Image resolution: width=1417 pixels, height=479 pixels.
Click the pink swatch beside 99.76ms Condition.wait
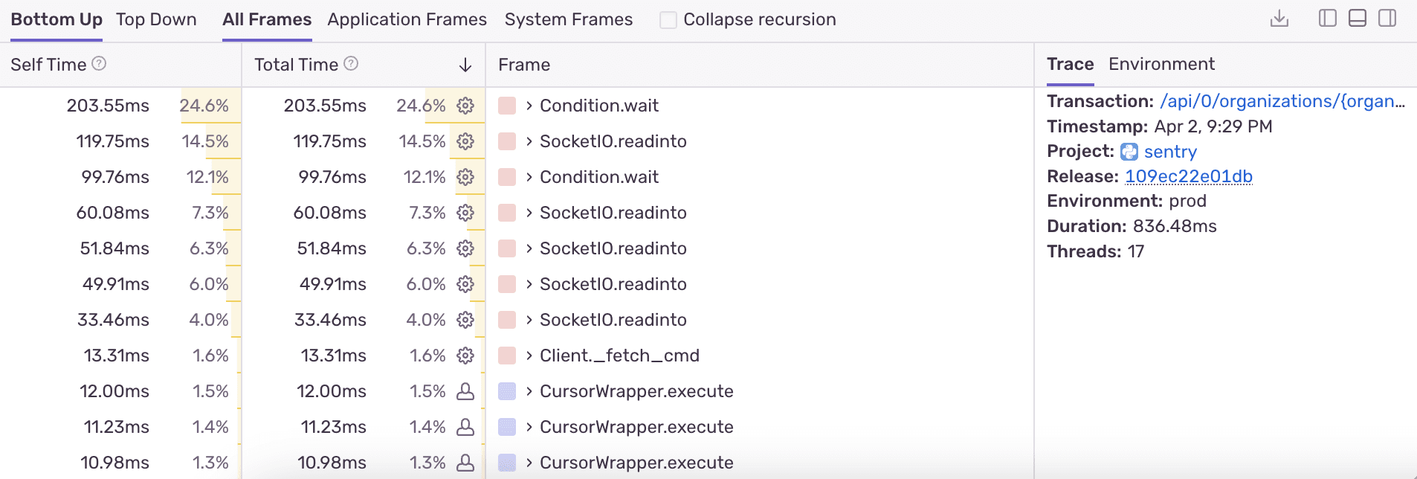pyautogui.click(x=507, y=177)
